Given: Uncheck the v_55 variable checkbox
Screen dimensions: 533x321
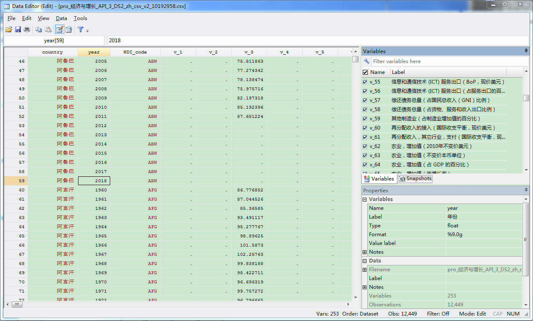Looking at the screenshot, I should tap(365, 82).
